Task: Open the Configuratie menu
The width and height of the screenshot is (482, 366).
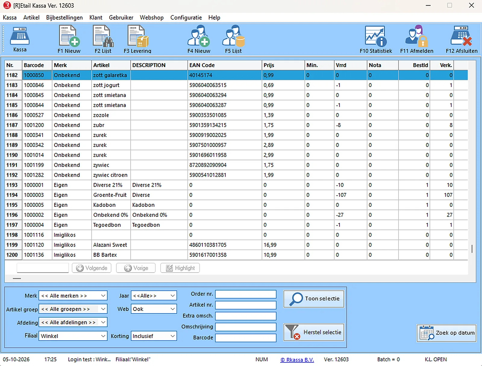Action: [186, 17]
